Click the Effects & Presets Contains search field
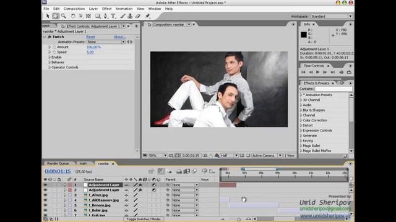The height and width of the screenshot is (222, 396). click(x=334, y=89)
